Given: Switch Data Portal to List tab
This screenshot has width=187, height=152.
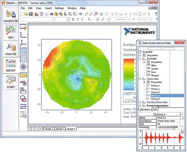Looking at the screenshot, I should tap(155, 109).
